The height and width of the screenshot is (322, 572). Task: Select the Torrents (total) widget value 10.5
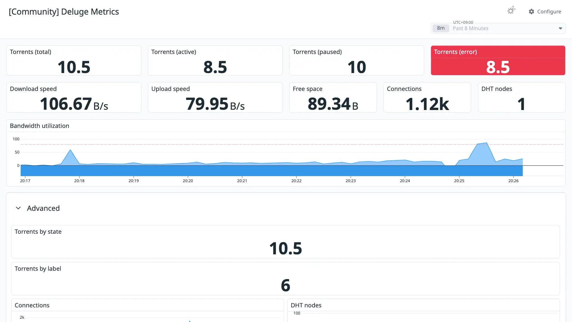pos(74,67)
